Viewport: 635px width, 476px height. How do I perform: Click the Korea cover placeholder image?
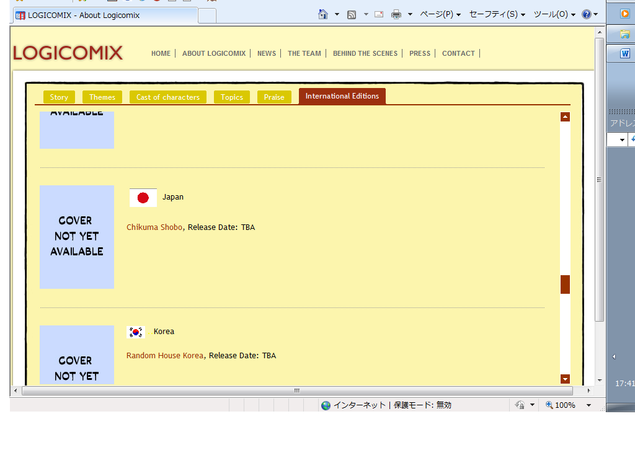[x=77, y=355]
